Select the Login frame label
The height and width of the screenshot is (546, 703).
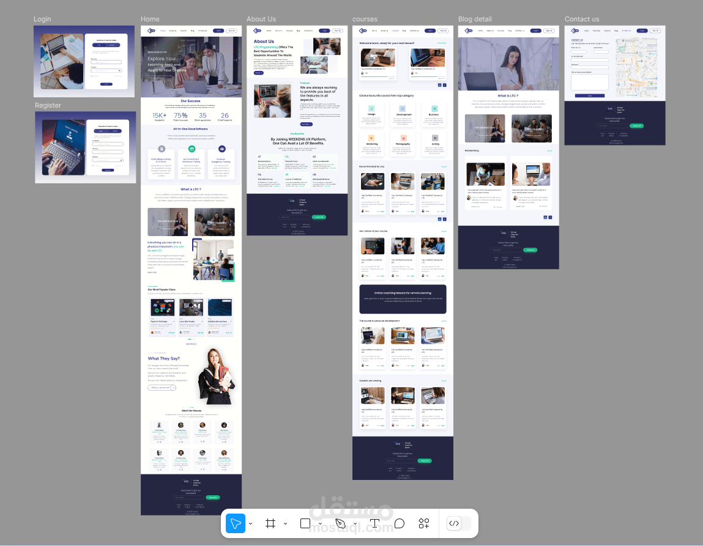click(x=42, y=20)
